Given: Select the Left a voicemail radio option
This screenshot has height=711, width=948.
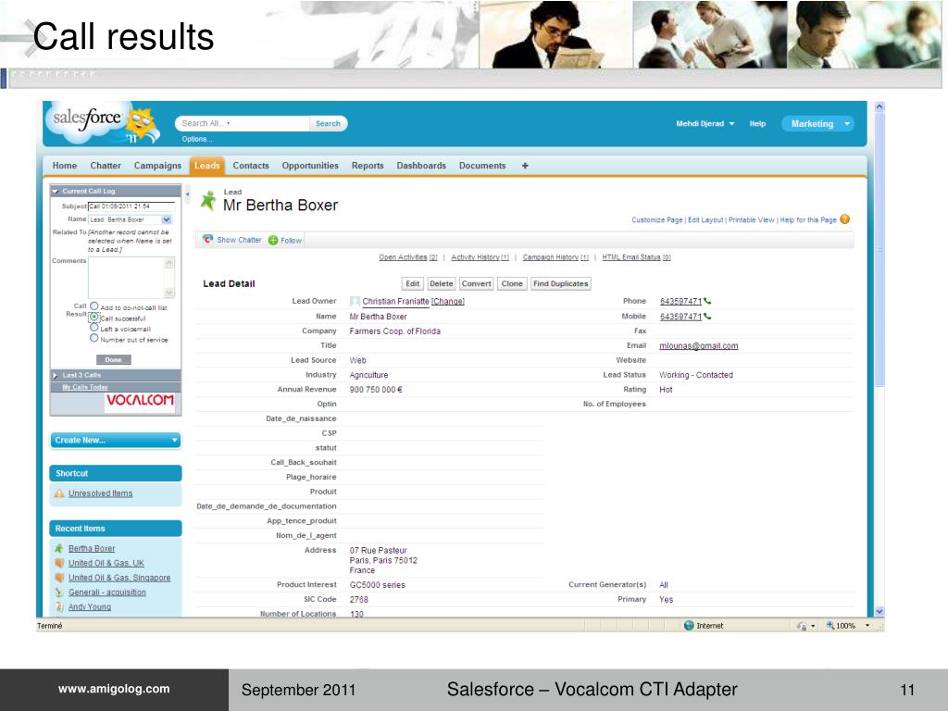Looking at the screenshot, I should coord(94,328).
